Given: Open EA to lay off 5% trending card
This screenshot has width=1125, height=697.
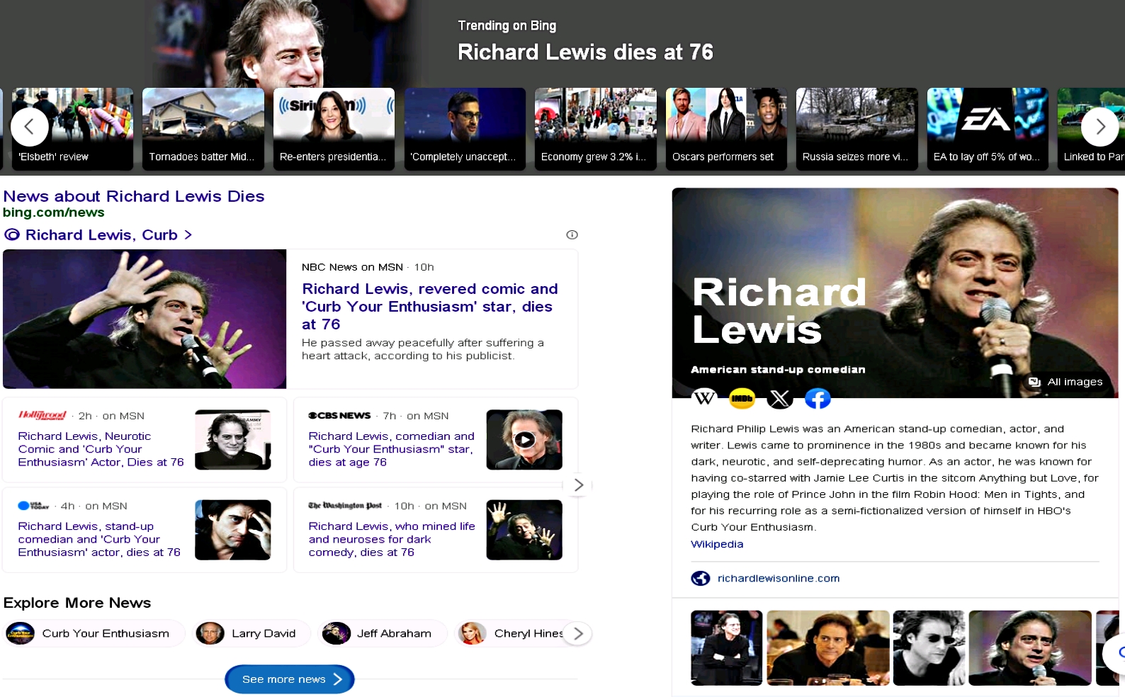Looking at the screenshot, I should click(x=988, y=129).
